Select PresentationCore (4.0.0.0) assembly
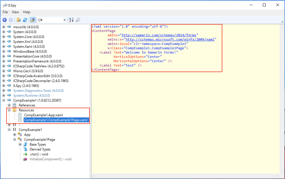This screenshot has height=179, width=285. pyautogui.click(x=32, y=56)
